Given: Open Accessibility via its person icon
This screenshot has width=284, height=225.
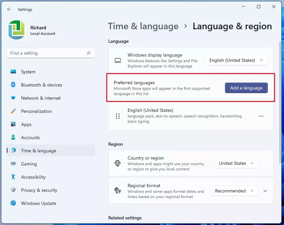Looking at the screenshot, I should click(13, 177).
